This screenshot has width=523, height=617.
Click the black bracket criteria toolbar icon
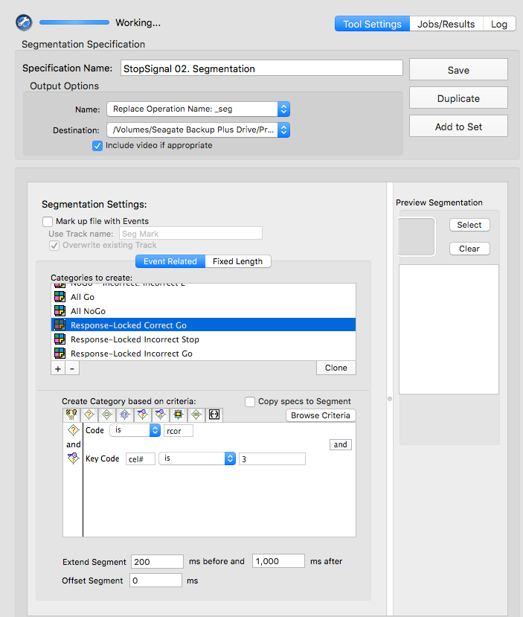click(x=214, y=415)
